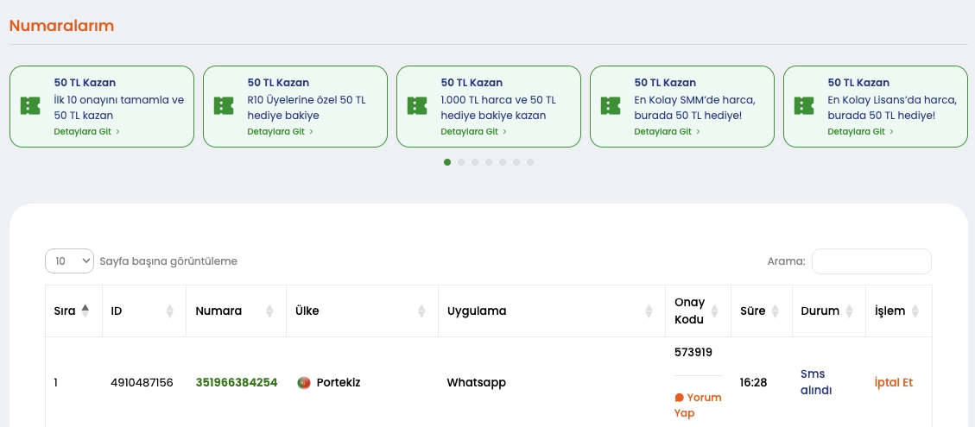Viewport: 975px width, 427px height.
Task: Click the comment bubble icon beside Yorum Yap
Action: click(x=679, y=398)
